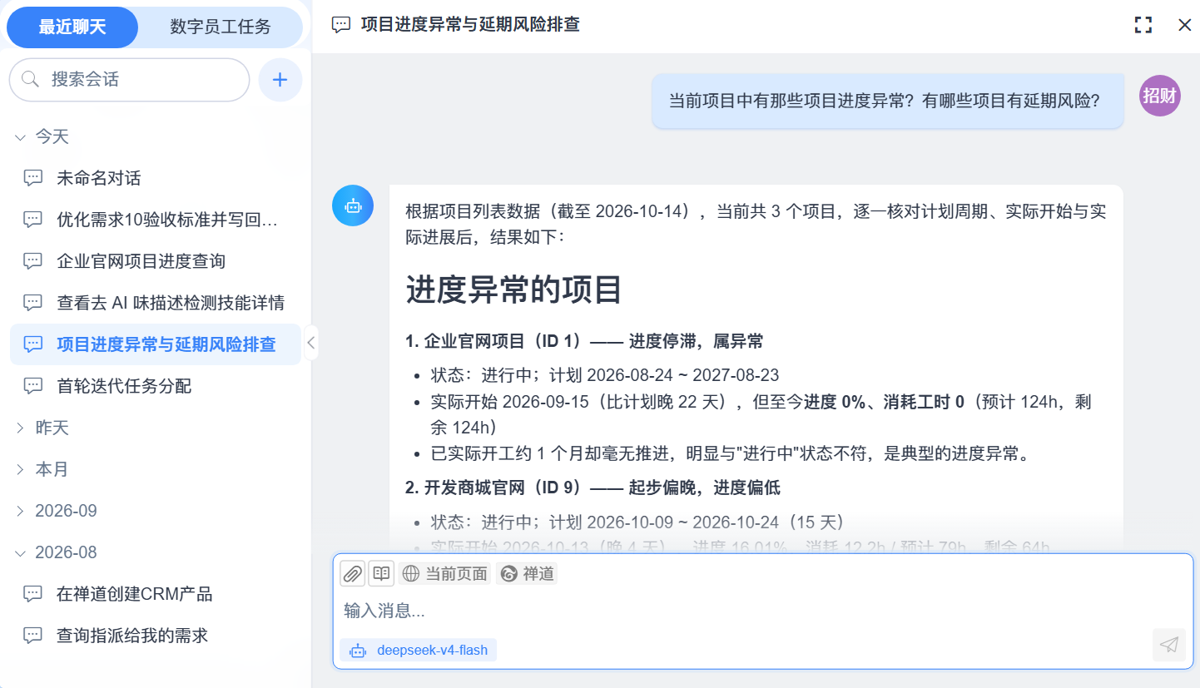Click the paperclip attachment icon
Screen dimensions: 1200x688
pyautogui.click(x=353, y=573)
